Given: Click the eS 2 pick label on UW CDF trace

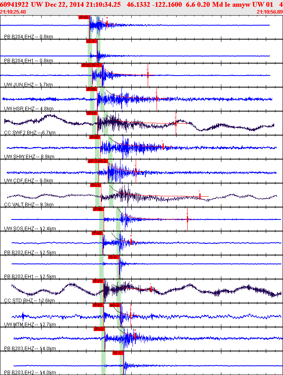Looking at the screenshot, I should click(103, 161).
